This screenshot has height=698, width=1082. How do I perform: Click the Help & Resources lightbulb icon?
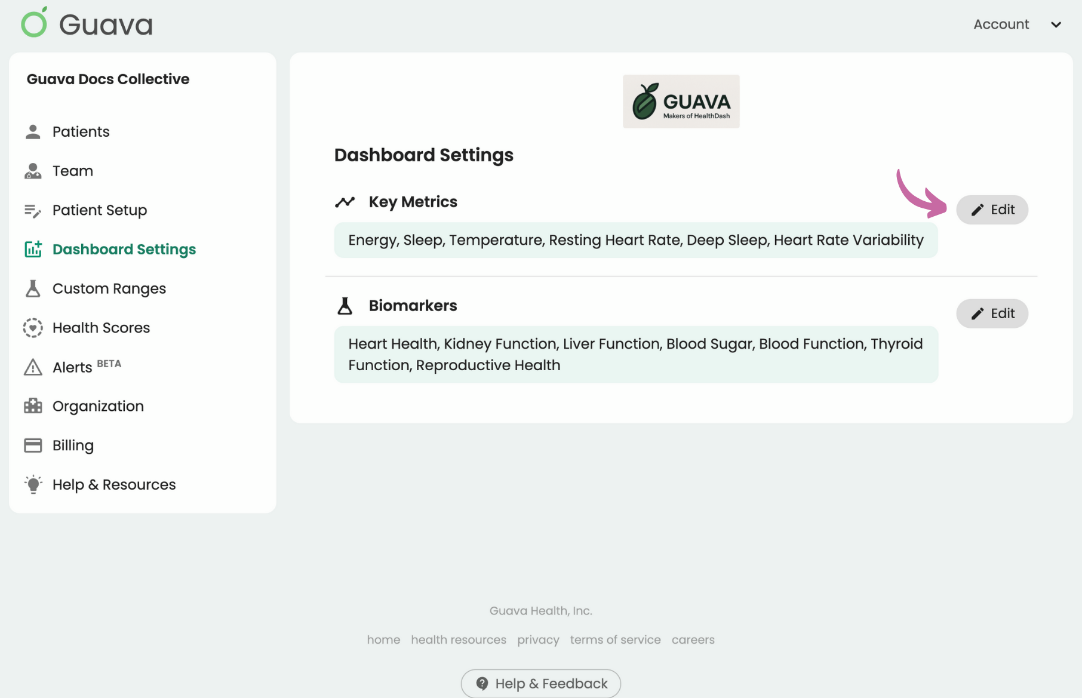pos(33,484)
